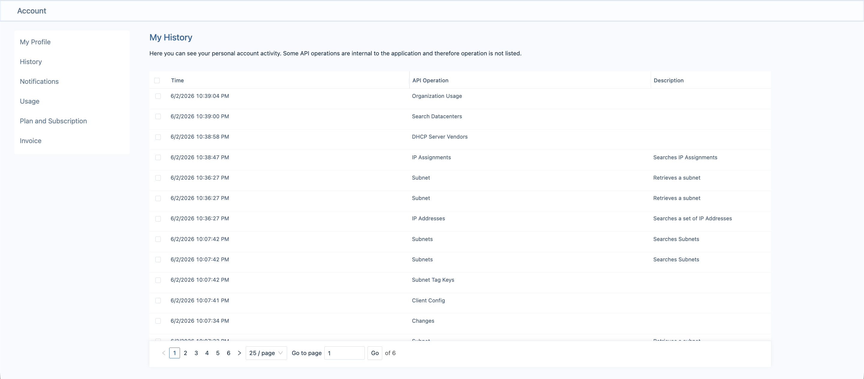Click the 6/2/2026 10:39:04 PM time cell
The width and height of the screenshot is (864, 379).
tap(200, 96)
